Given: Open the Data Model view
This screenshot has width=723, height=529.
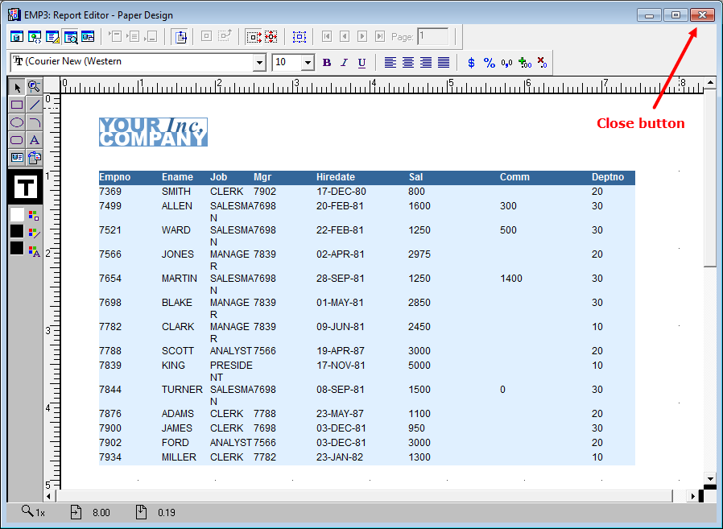Looking at the screenshot, I should pyautogui.click(x=17, y=36).
